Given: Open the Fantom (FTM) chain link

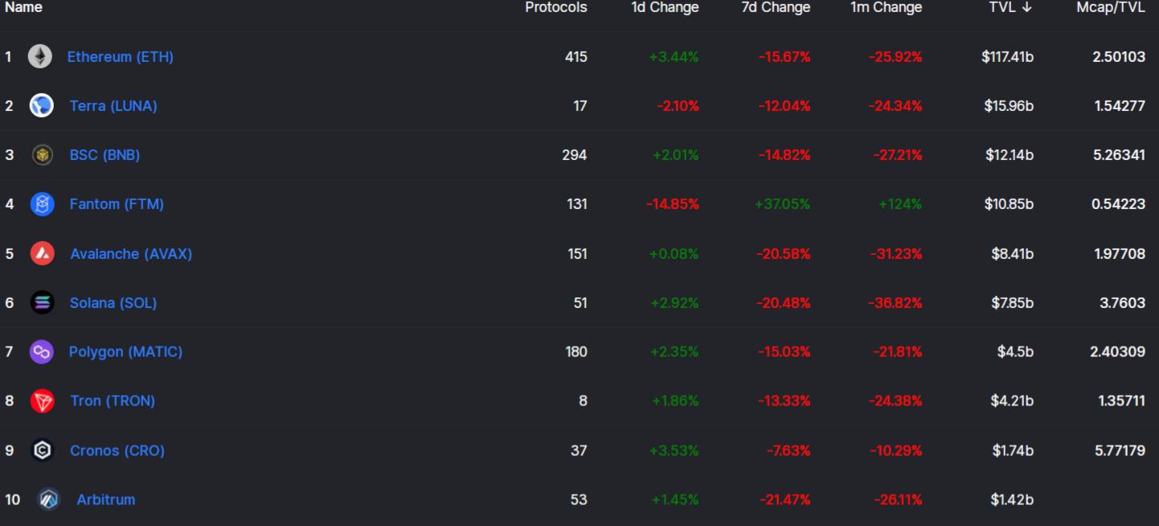Looking at the screenshot, I should click(117, 204).
